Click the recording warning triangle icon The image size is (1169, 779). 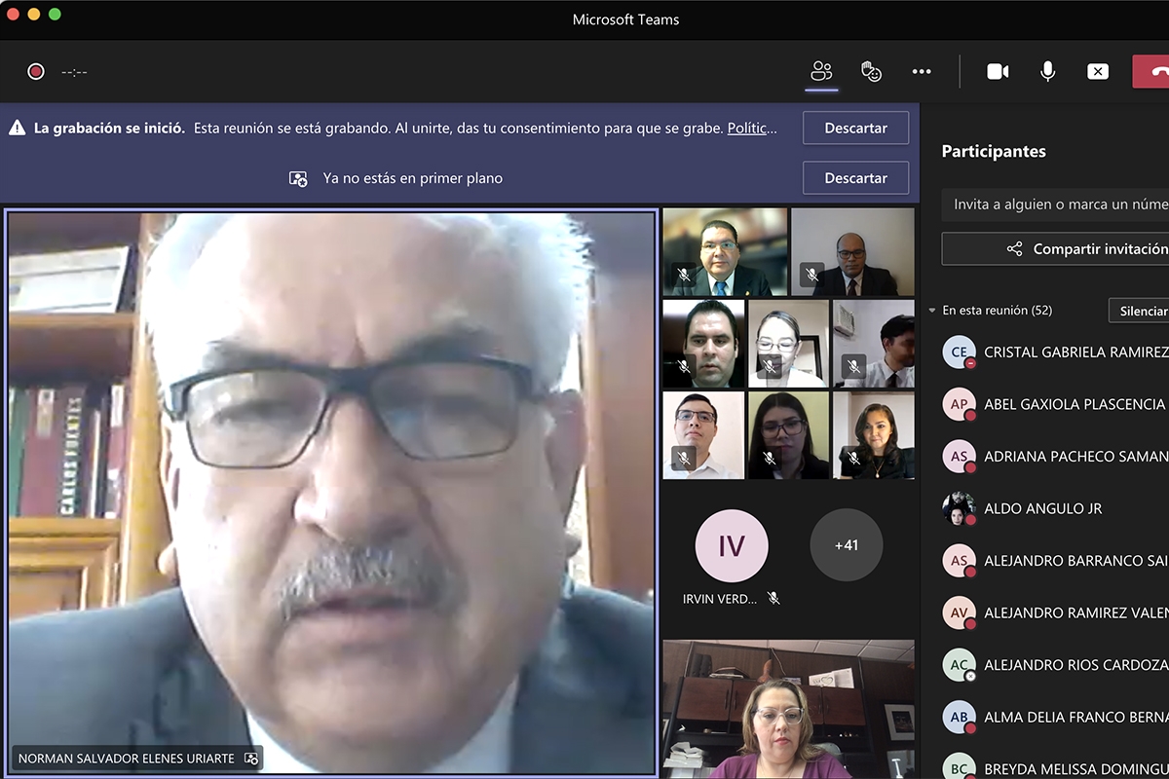[17, 128]
